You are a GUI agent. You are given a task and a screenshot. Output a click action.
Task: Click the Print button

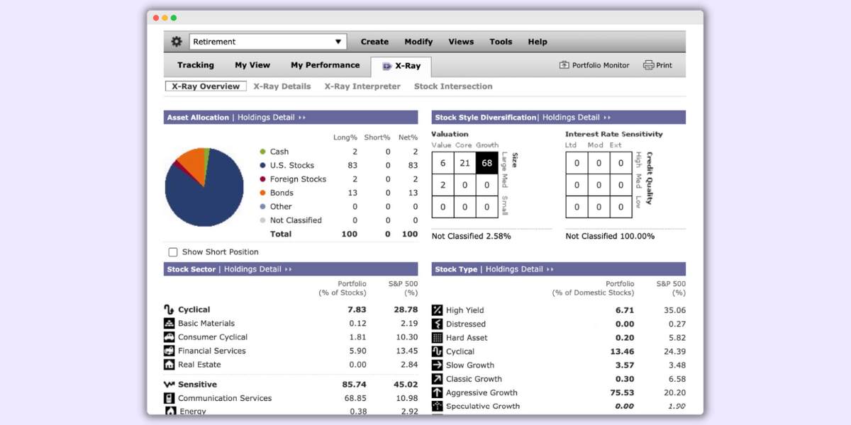pyautogui.click(x=657, y=65)
